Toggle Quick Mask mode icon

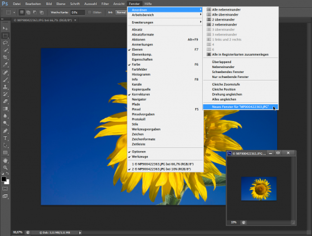tap(5, 189)
